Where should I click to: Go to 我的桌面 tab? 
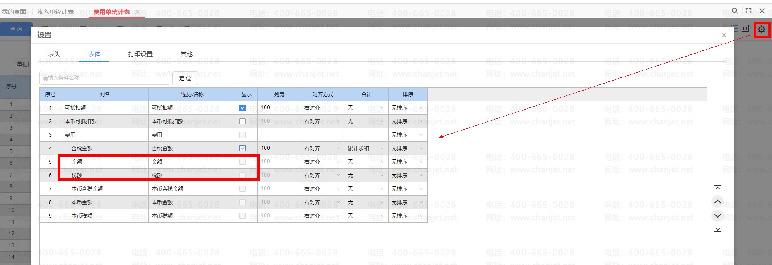14,12
